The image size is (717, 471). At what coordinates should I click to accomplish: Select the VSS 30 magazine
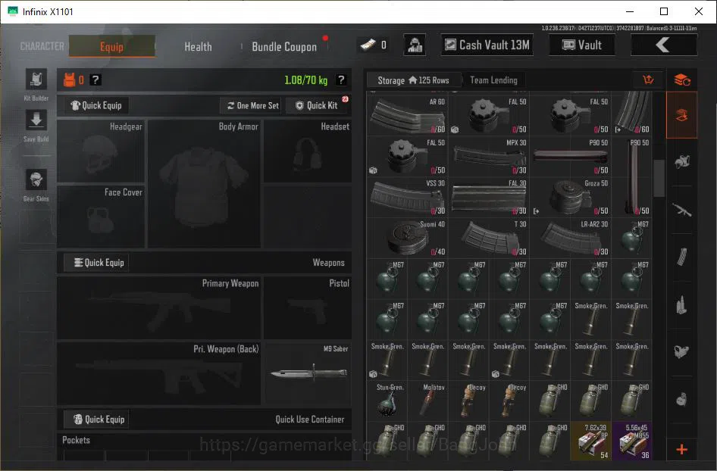click(407, 197)
